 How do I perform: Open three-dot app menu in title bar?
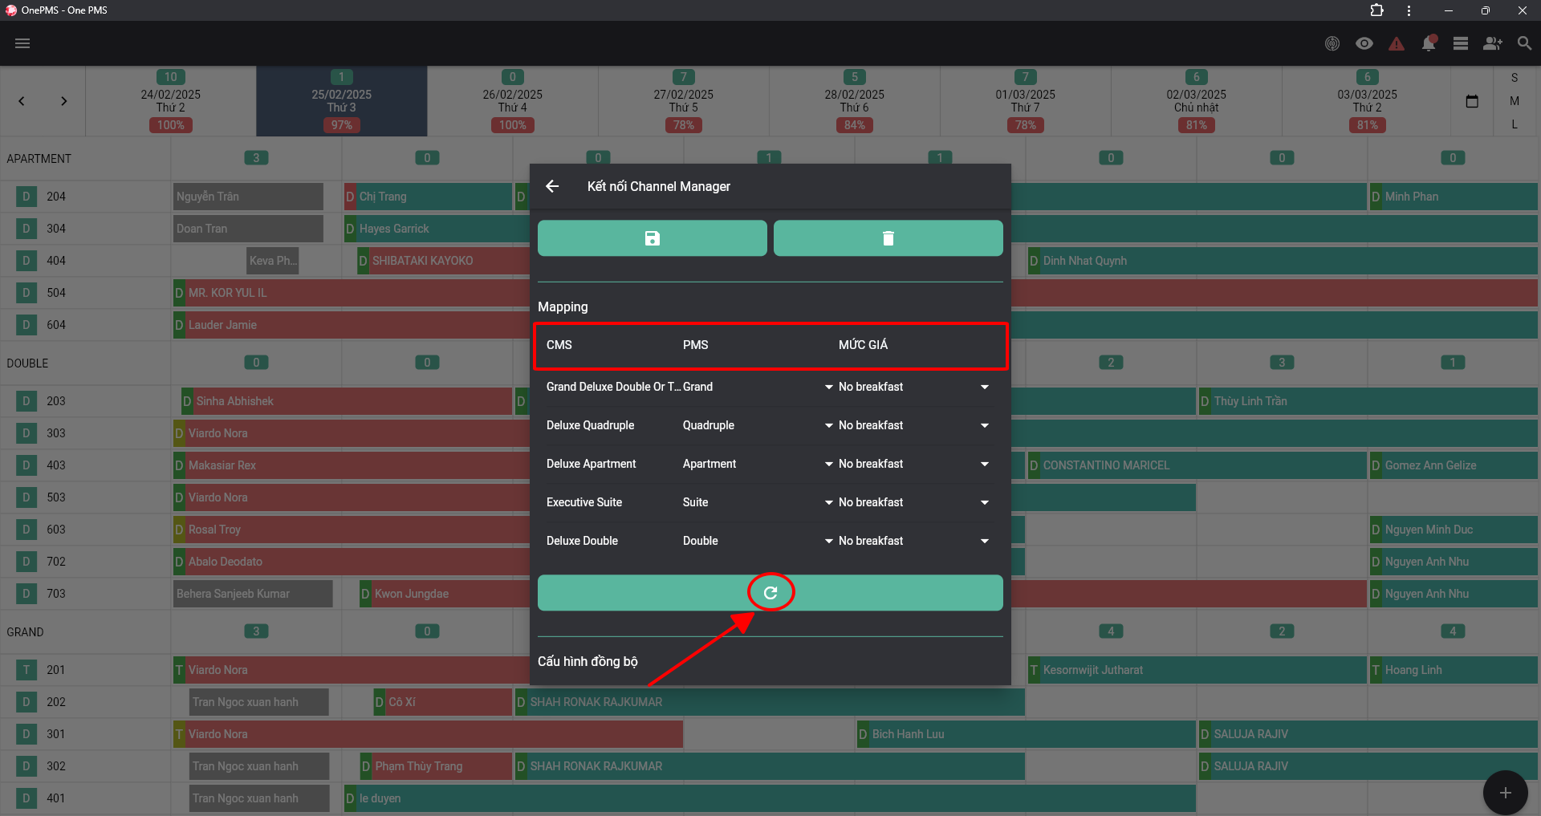tap(1409, 10)
